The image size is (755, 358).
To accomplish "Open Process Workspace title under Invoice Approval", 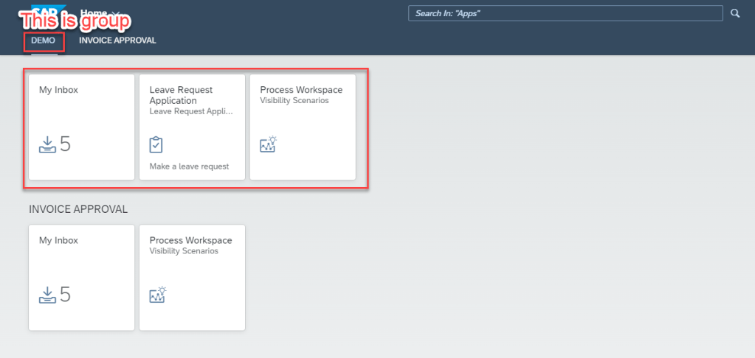I will pyautogui.click(x=190, y=240).
